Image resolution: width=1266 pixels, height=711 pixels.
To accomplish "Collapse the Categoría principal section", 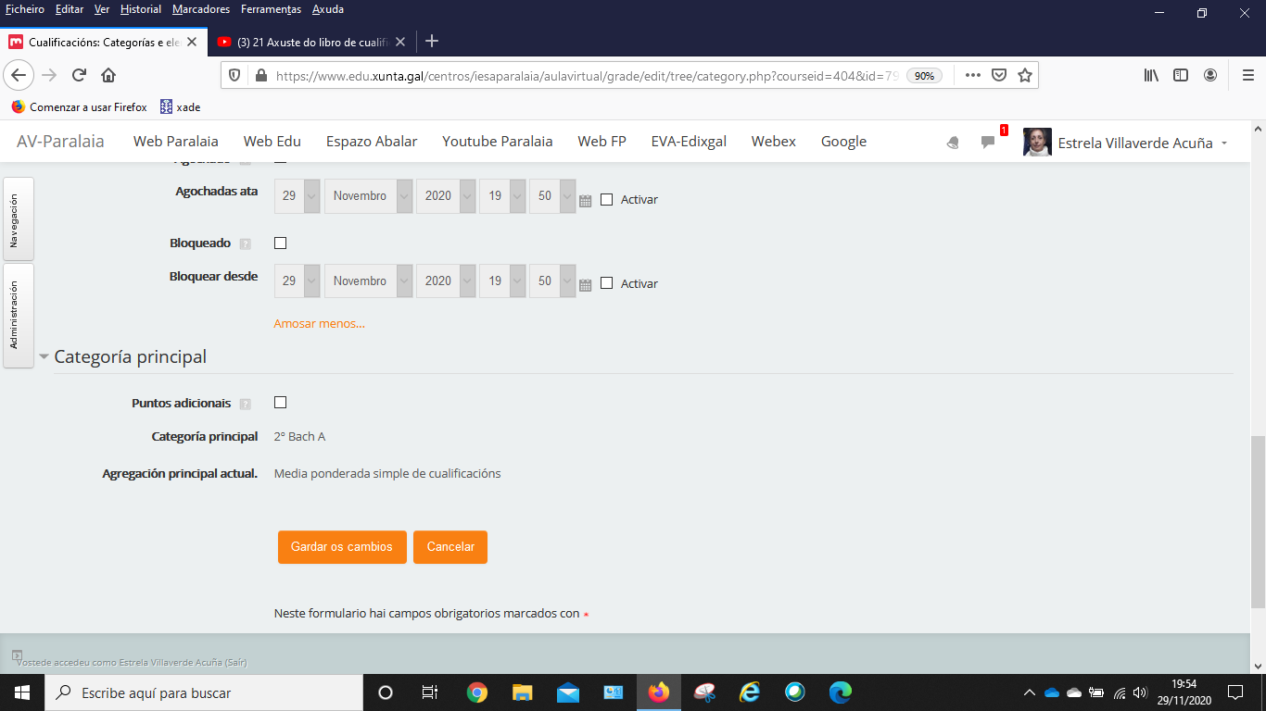I will click(x=44, y=357).
